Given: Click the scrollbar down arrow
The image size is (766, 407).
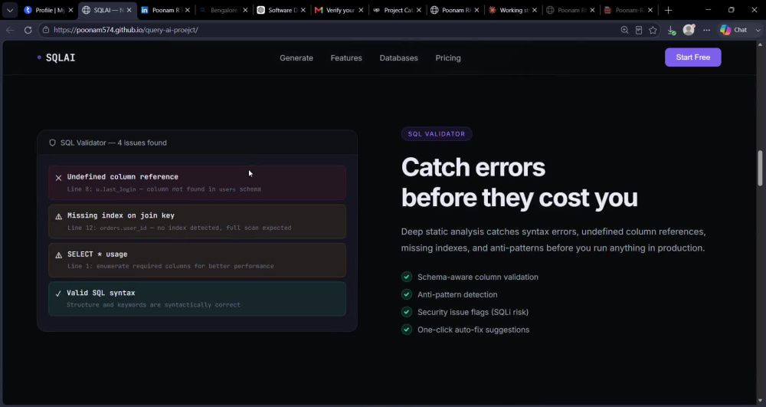Looking at the screenshot, I should 760,401.
